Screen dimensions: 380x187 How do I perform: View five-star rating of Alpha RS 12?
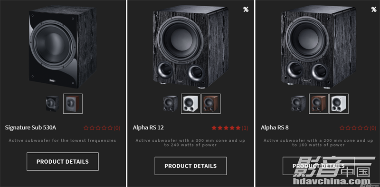(230, 128)
